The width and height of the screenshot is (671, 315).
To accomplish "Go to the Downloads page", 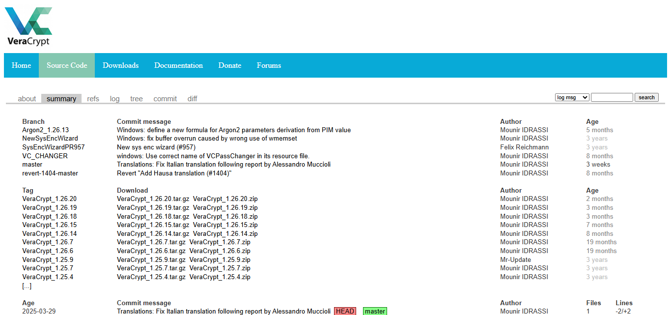I will [121, 65].
